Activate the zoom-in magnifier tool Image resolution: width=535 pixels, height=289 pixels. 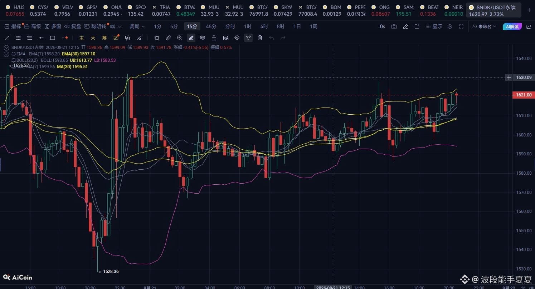(180, 38)
